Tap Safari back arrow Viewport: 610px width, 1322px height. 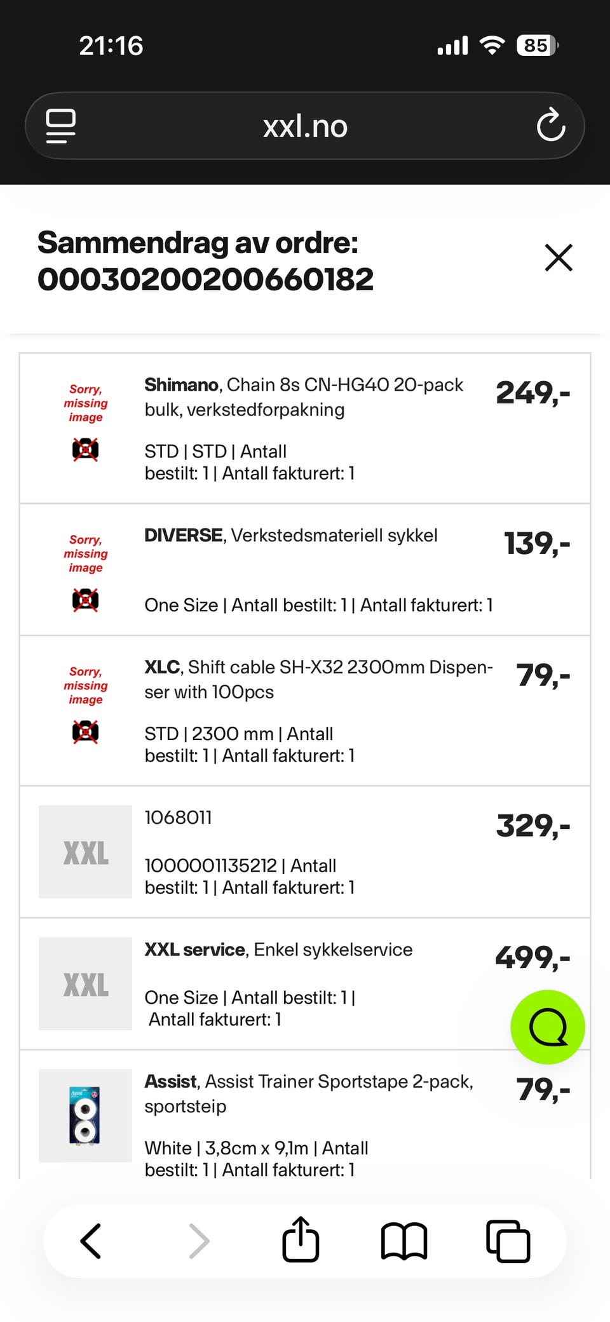click(x=91, y=1241)
